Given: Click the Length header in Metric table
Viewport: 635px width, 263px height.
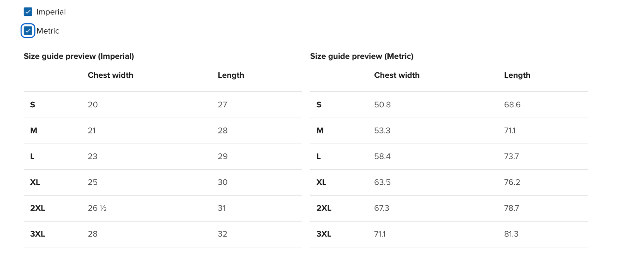Looking at the screenshot, I should [517, 75].
